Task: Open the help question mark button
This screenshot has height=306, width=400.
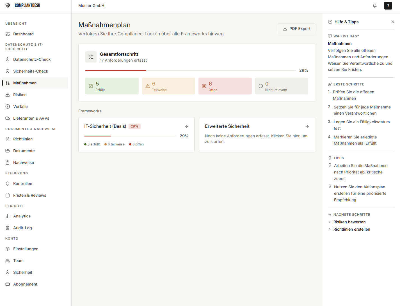Action: coord(388,6)
